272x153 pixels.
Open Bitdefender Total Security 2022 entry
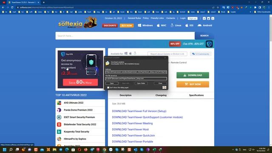[80, 125]
